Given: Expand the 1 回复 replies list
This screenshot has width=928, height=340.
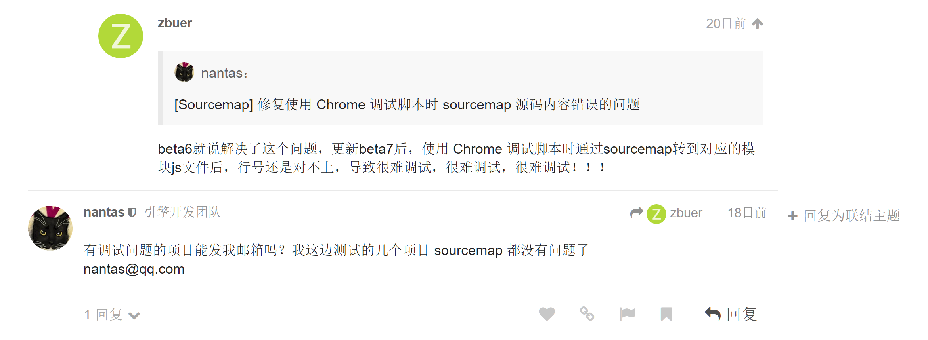Looking at the screenshot, I should pos(112,315).
